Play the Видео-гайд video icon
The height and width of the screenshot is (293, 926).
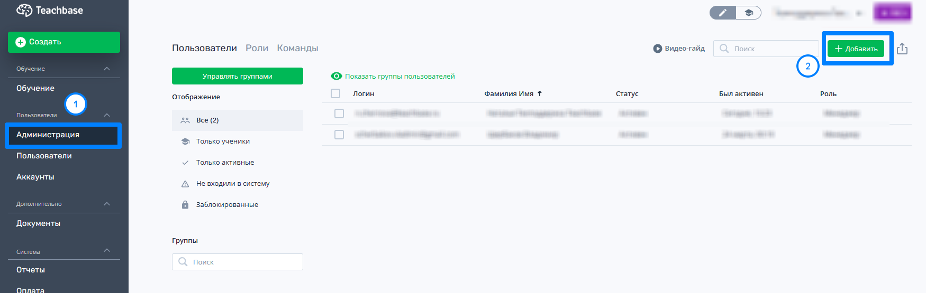click(658, 49)
